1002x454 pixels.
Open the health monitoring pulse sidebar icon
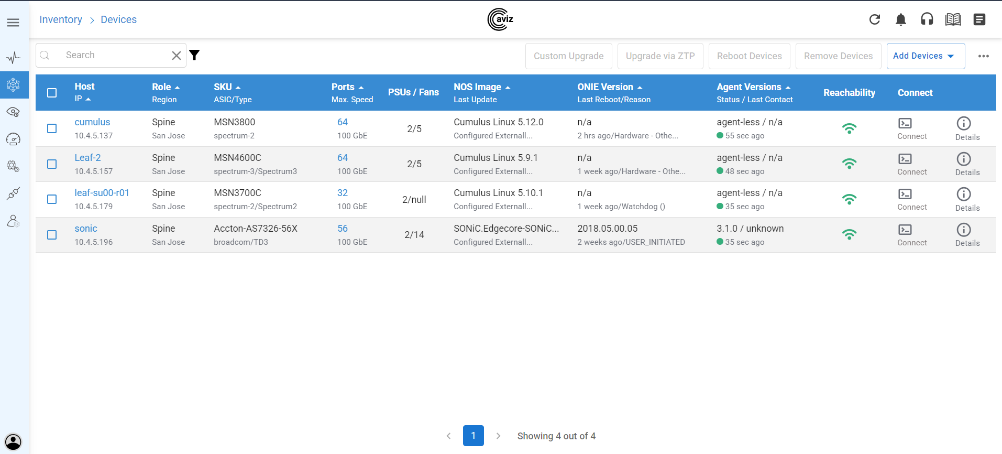pos(14,57)
